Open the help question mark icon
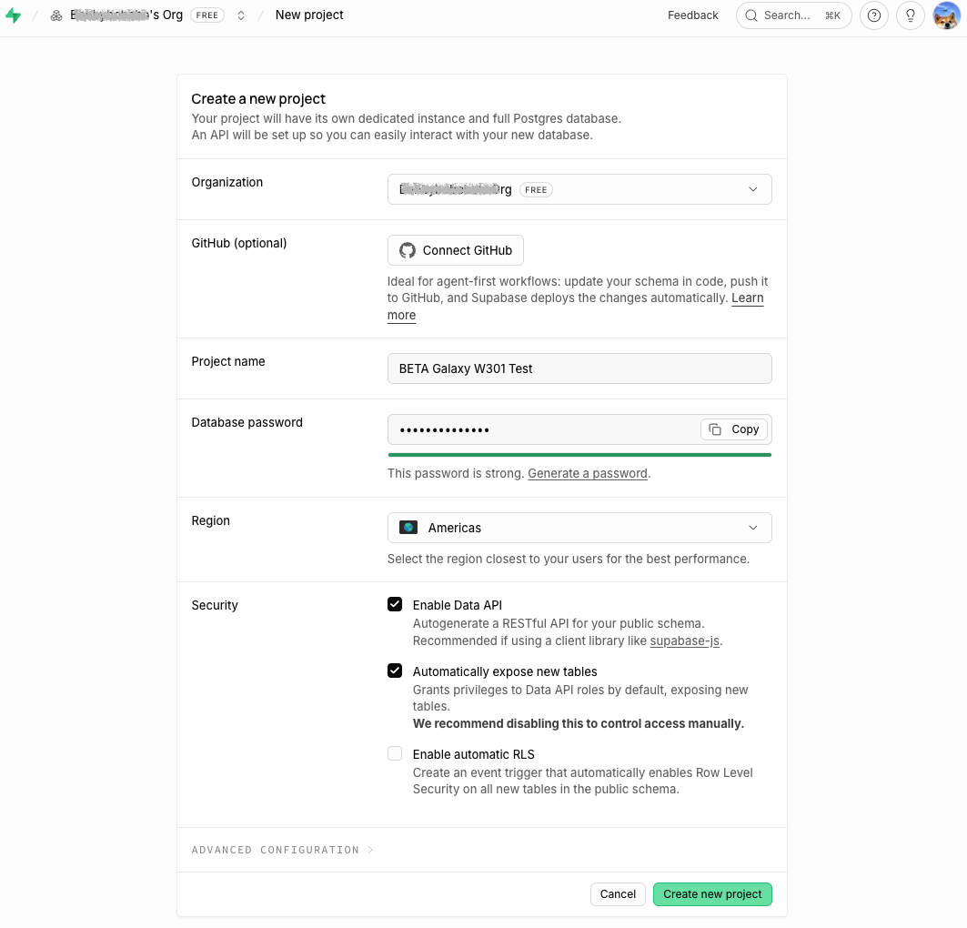Viewport: 967px width, 928px height. pos(874,15)
